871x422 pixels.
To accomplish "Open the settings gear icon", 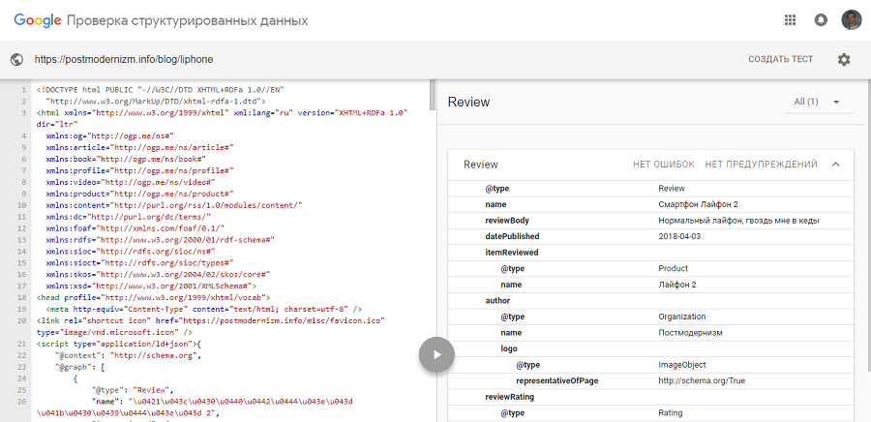I will tap(844, 59).
